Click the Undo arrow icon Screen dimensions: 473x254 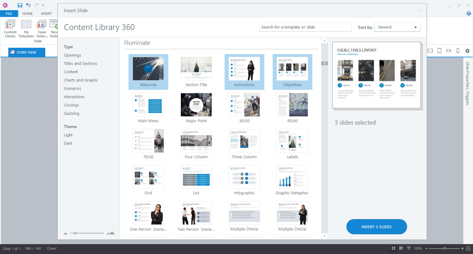click(28, 5)
